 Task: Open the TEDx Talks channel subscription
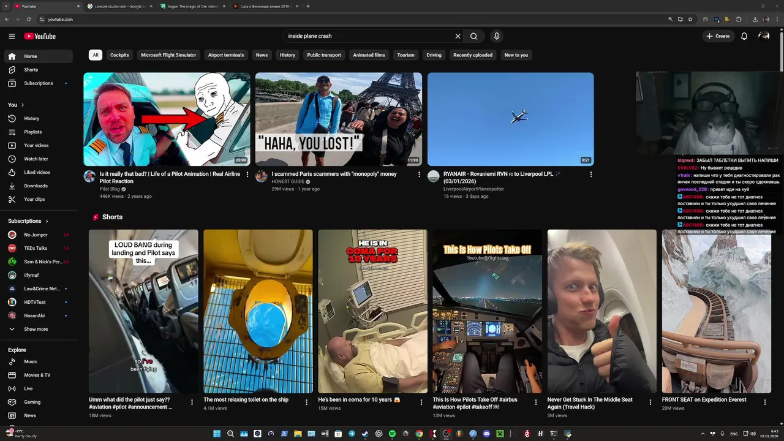tap(38, 248)
